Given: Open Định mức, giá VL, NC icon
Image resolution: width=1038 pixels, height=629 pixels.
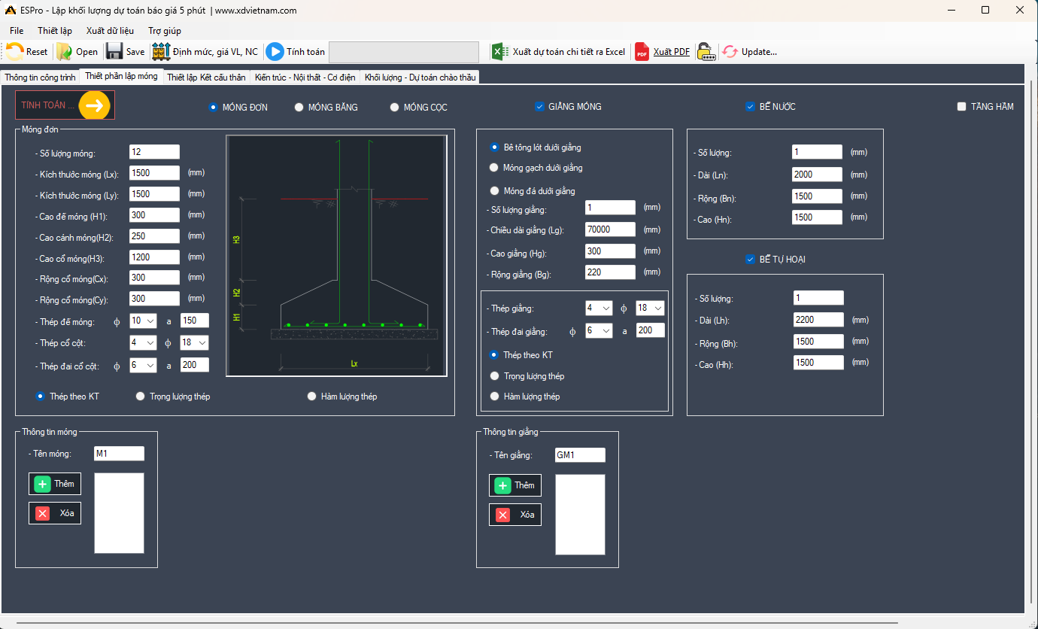Looking at the screenshot, I should pos(161,52).
